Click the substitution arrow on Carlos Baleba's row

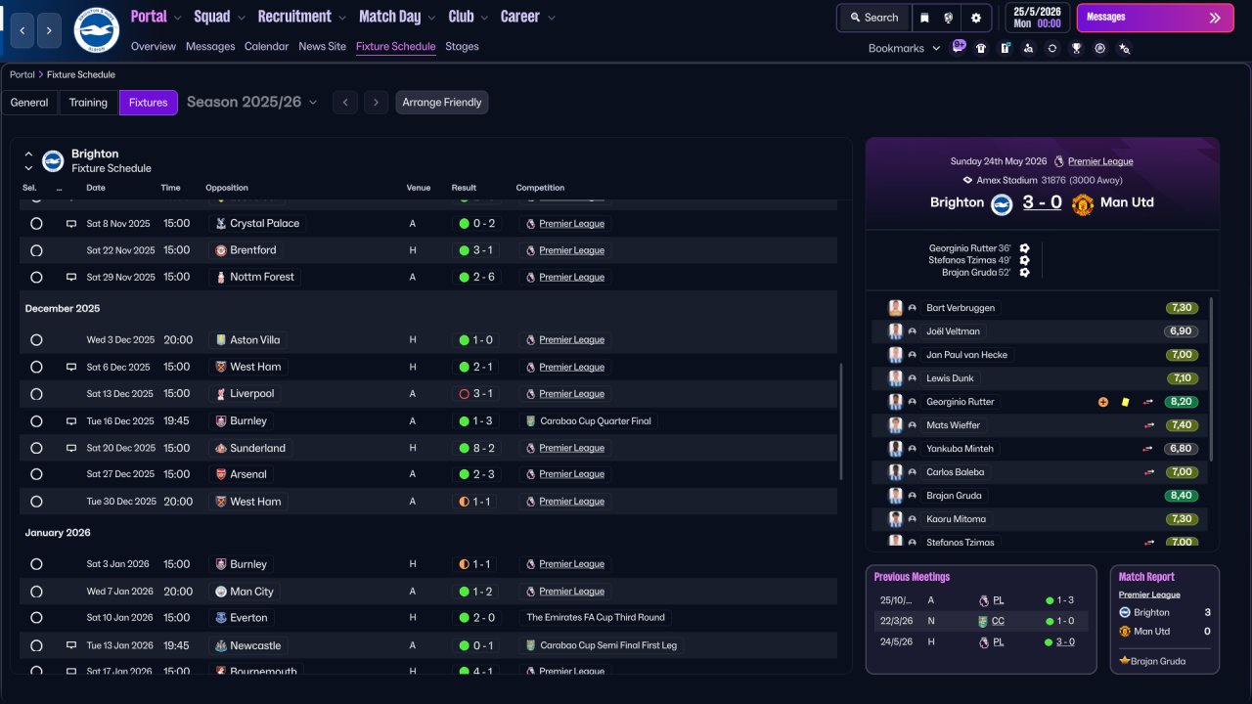click(1148, 472)
